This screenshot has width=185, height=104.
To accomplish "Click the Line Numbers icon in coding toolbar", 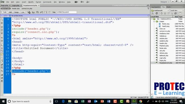I will coord(2,45).
